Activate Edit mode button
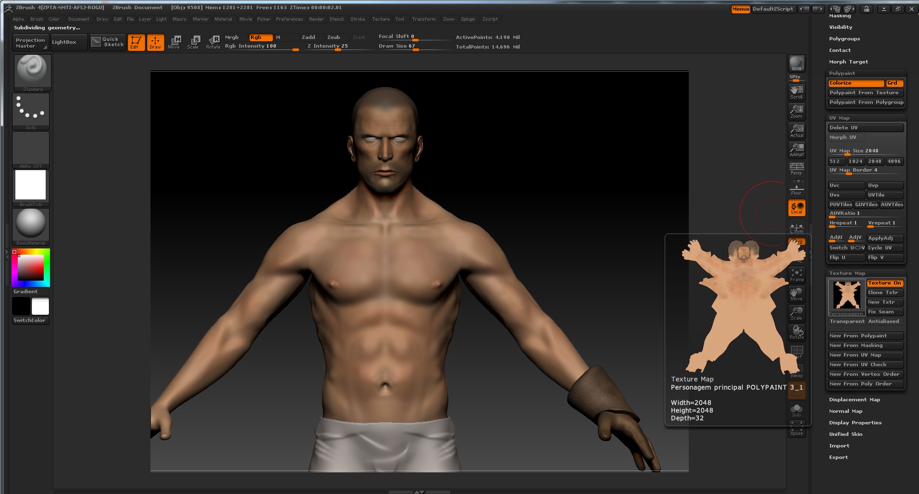 [136, 42]
